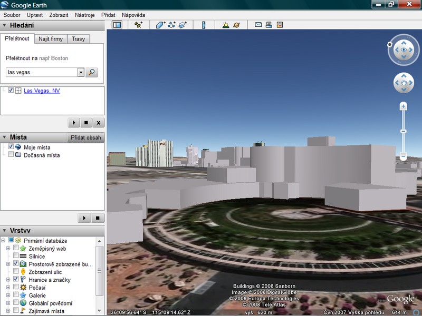Viewport: 422px width, 316px height.
Task: Show view in Google Maps icon
Action: pos(280,25)
